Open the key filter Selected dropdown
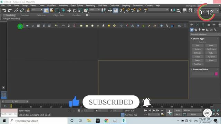 [192, 110]
